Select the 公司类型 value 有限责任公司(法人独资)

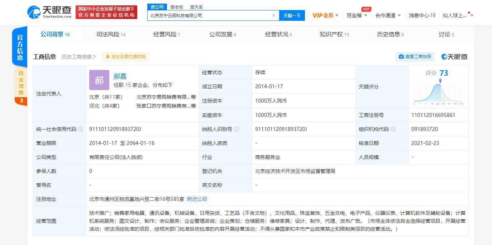tap(116, 157)
